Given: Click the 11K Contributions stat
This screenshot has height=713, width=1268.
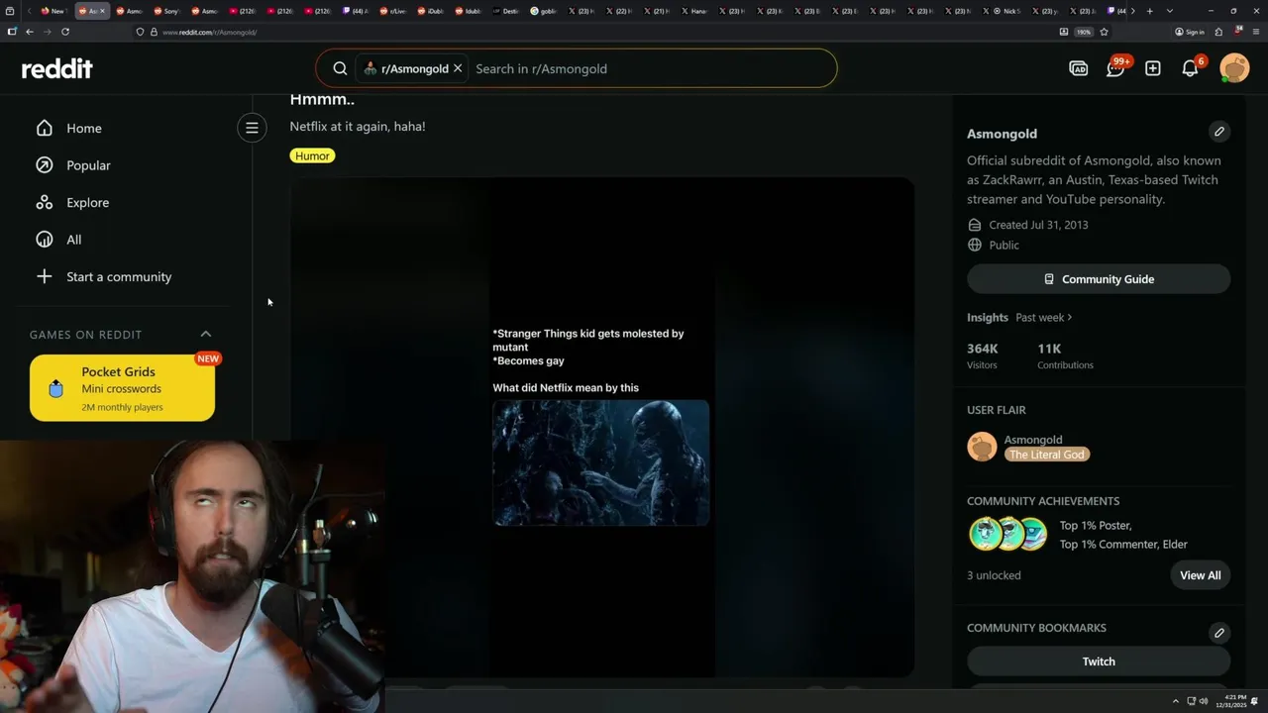Looking at the screenshot, I should (1065, 356).
